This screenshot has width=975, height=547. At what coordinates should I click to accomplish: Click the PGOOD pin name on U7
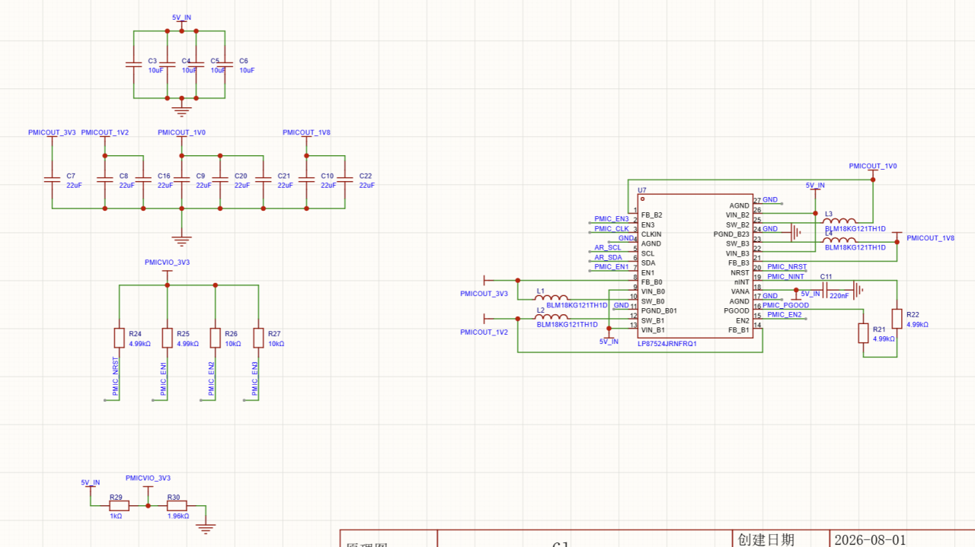(x=737, y=310)
